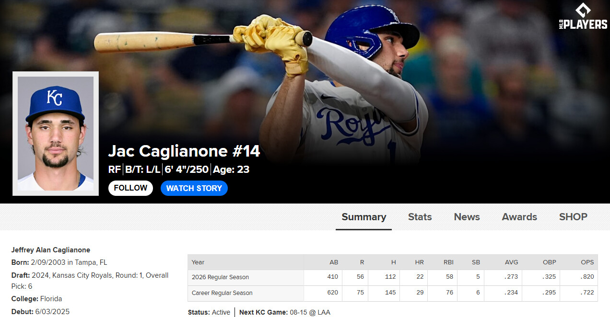This screenshot has width=610, height=317.
Task: Click the B/T: L/L label
Action: tap(142, 170)
